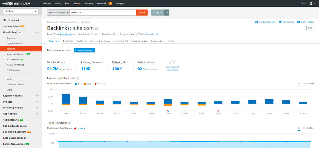319x148 pixels.
Task: Click the info icon beside Referring Domains
Action: coord(102,63)
